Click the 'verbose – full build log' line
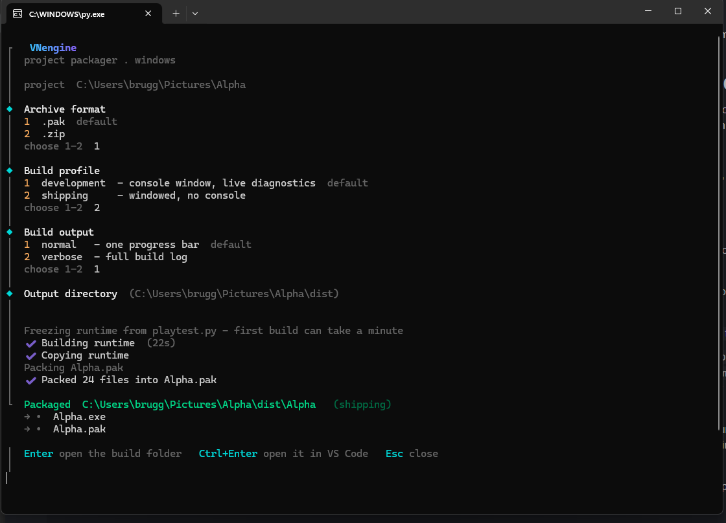 click(106, 257)
